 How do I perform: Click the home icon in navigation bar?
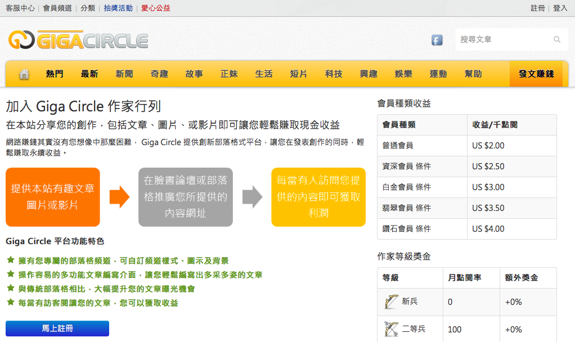coord(24,74)
